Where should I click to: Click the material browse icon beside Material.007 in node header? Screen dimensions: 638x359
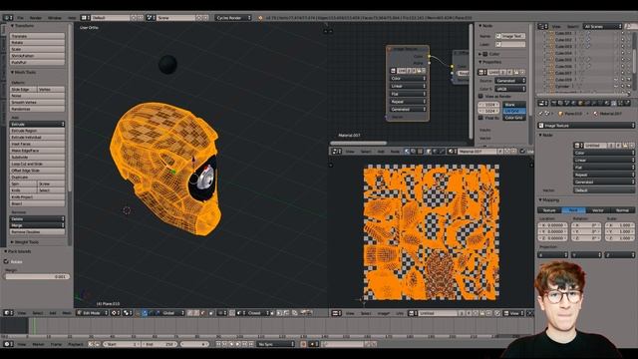point(452,152)
